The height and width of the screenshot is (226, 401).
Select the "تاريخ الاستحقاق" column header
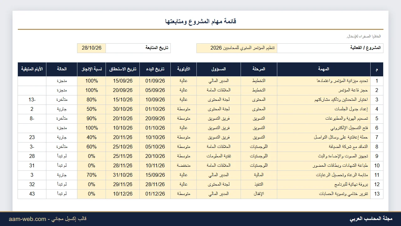coord(123,69)
